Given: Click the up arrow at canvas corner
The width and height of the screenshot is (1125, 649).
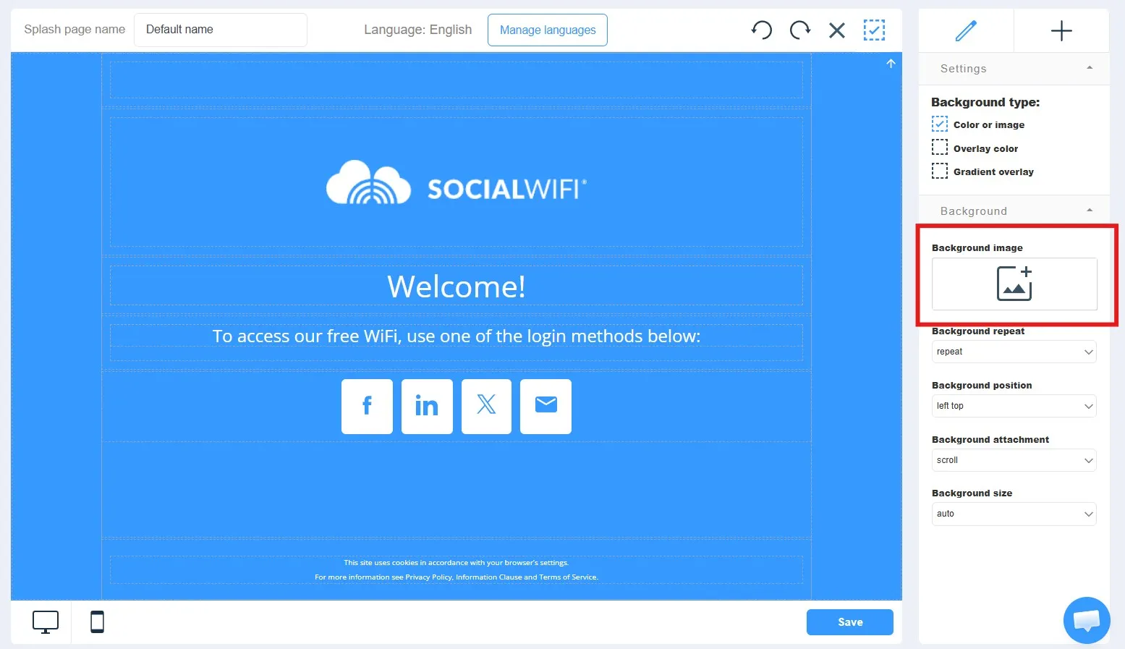Looking at the screenshot, I should [891, 64].
